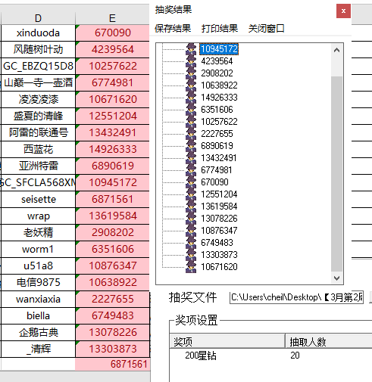372x382 pixels.
Task: Click the person icon beside 2227655
Action: (191, 134)
